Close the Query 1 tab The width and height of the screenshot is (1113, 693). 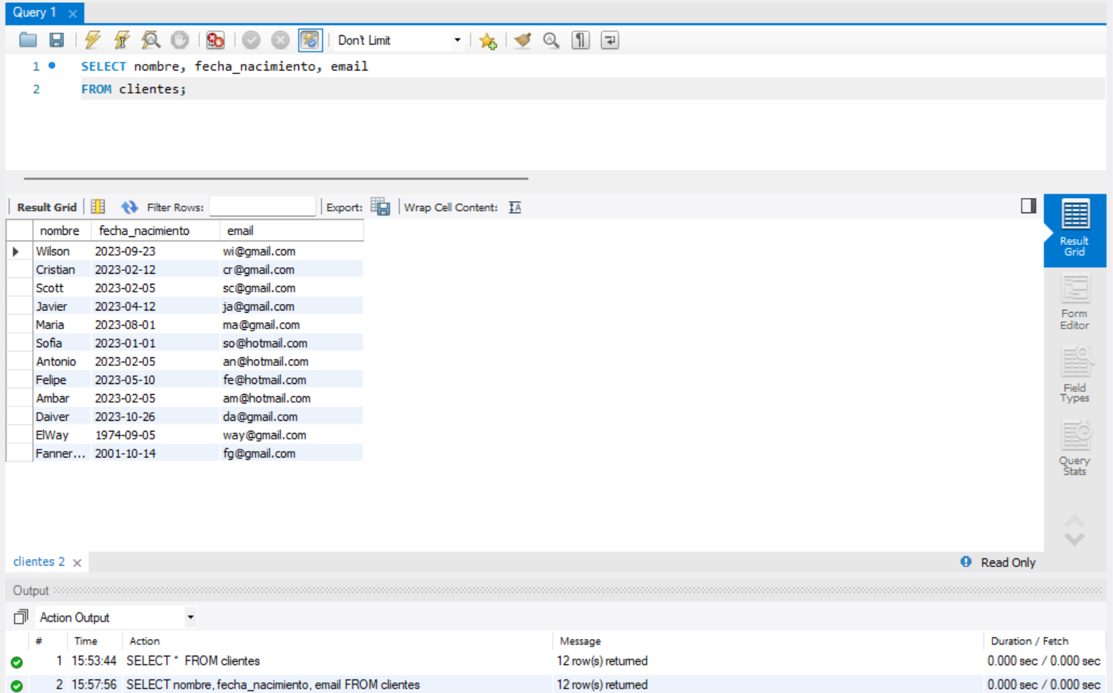click(x=73, y=14)
